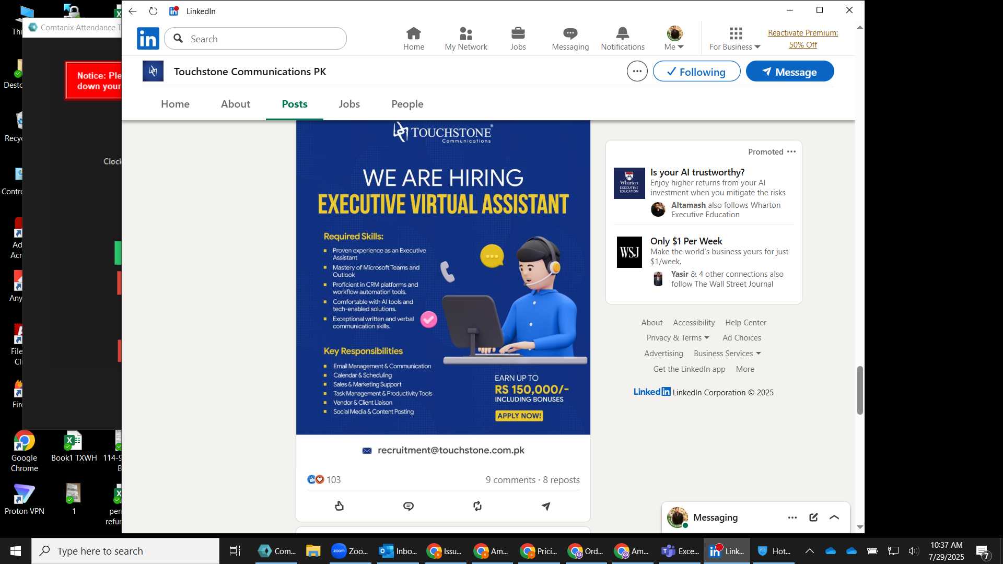Image resolution: width=1003 pixels, height=564 pixels.
Task: Like the hiring post
Action: (340, 506)
